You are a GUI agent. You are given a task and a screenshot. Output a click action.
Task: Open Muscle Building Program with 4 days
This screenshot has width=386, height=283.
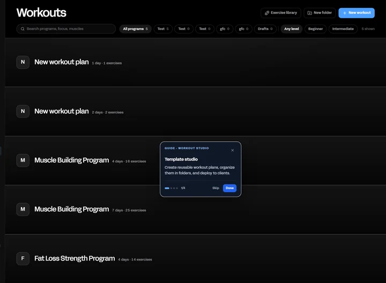72,160
